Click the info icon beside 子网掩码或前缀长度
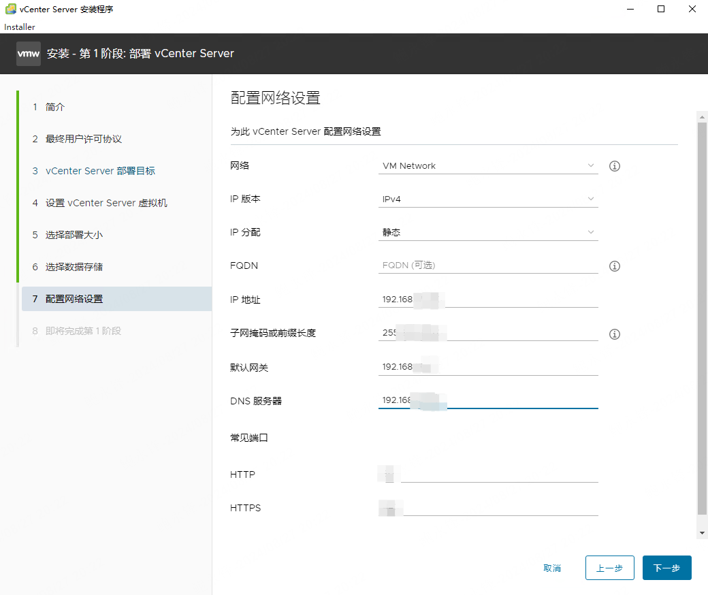Image resolution: width=708 pixels, height=595 pixels. click(x=615, y=334)
